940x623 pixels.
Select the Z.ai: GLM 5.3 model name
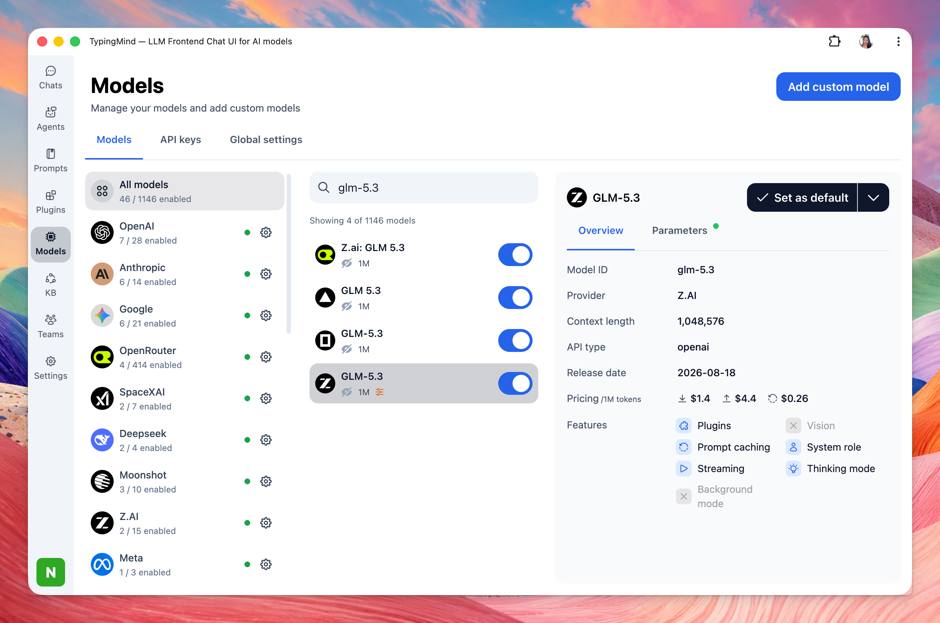tap(373, 247)
